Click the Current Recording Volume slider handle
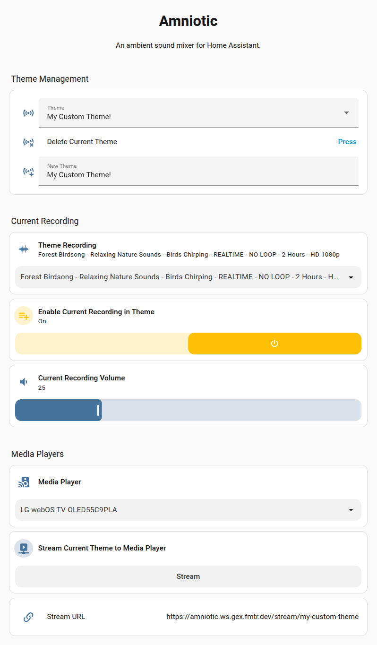Viewport: 377px width, 645px height. coord(98,410)
